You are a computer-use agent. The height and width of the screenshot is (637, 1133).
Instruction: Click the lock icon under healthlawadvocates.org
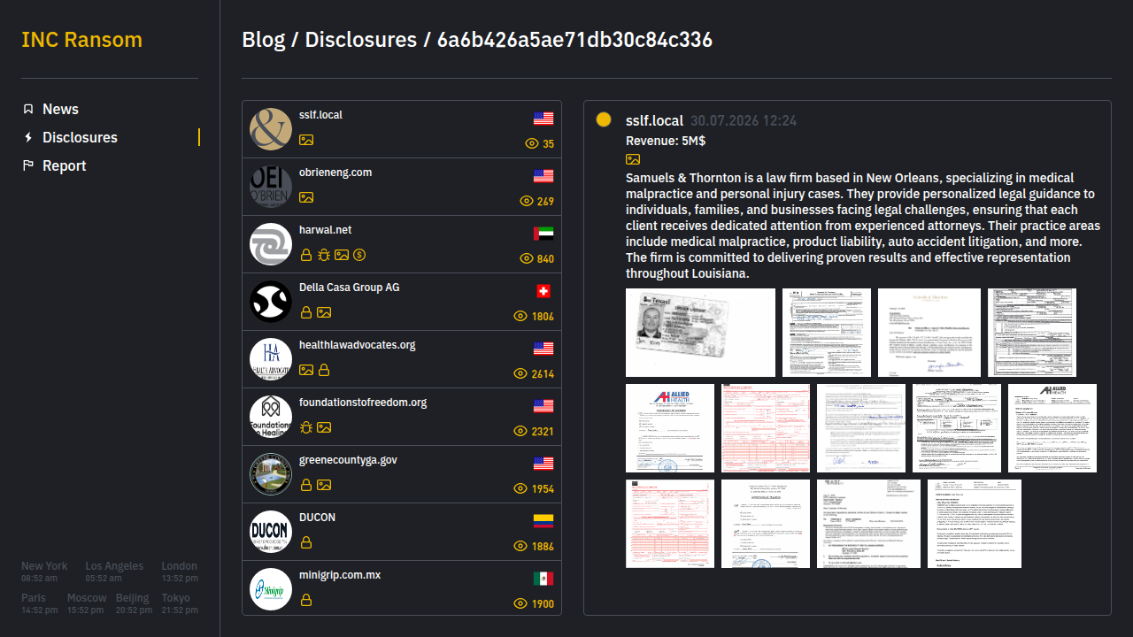[324, 370]
